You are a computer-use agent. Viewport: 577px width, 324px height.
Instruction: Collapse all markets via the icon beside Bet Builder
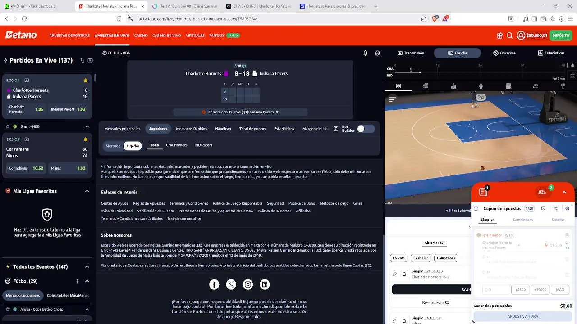pyautogui.click(x=336, y=129)
